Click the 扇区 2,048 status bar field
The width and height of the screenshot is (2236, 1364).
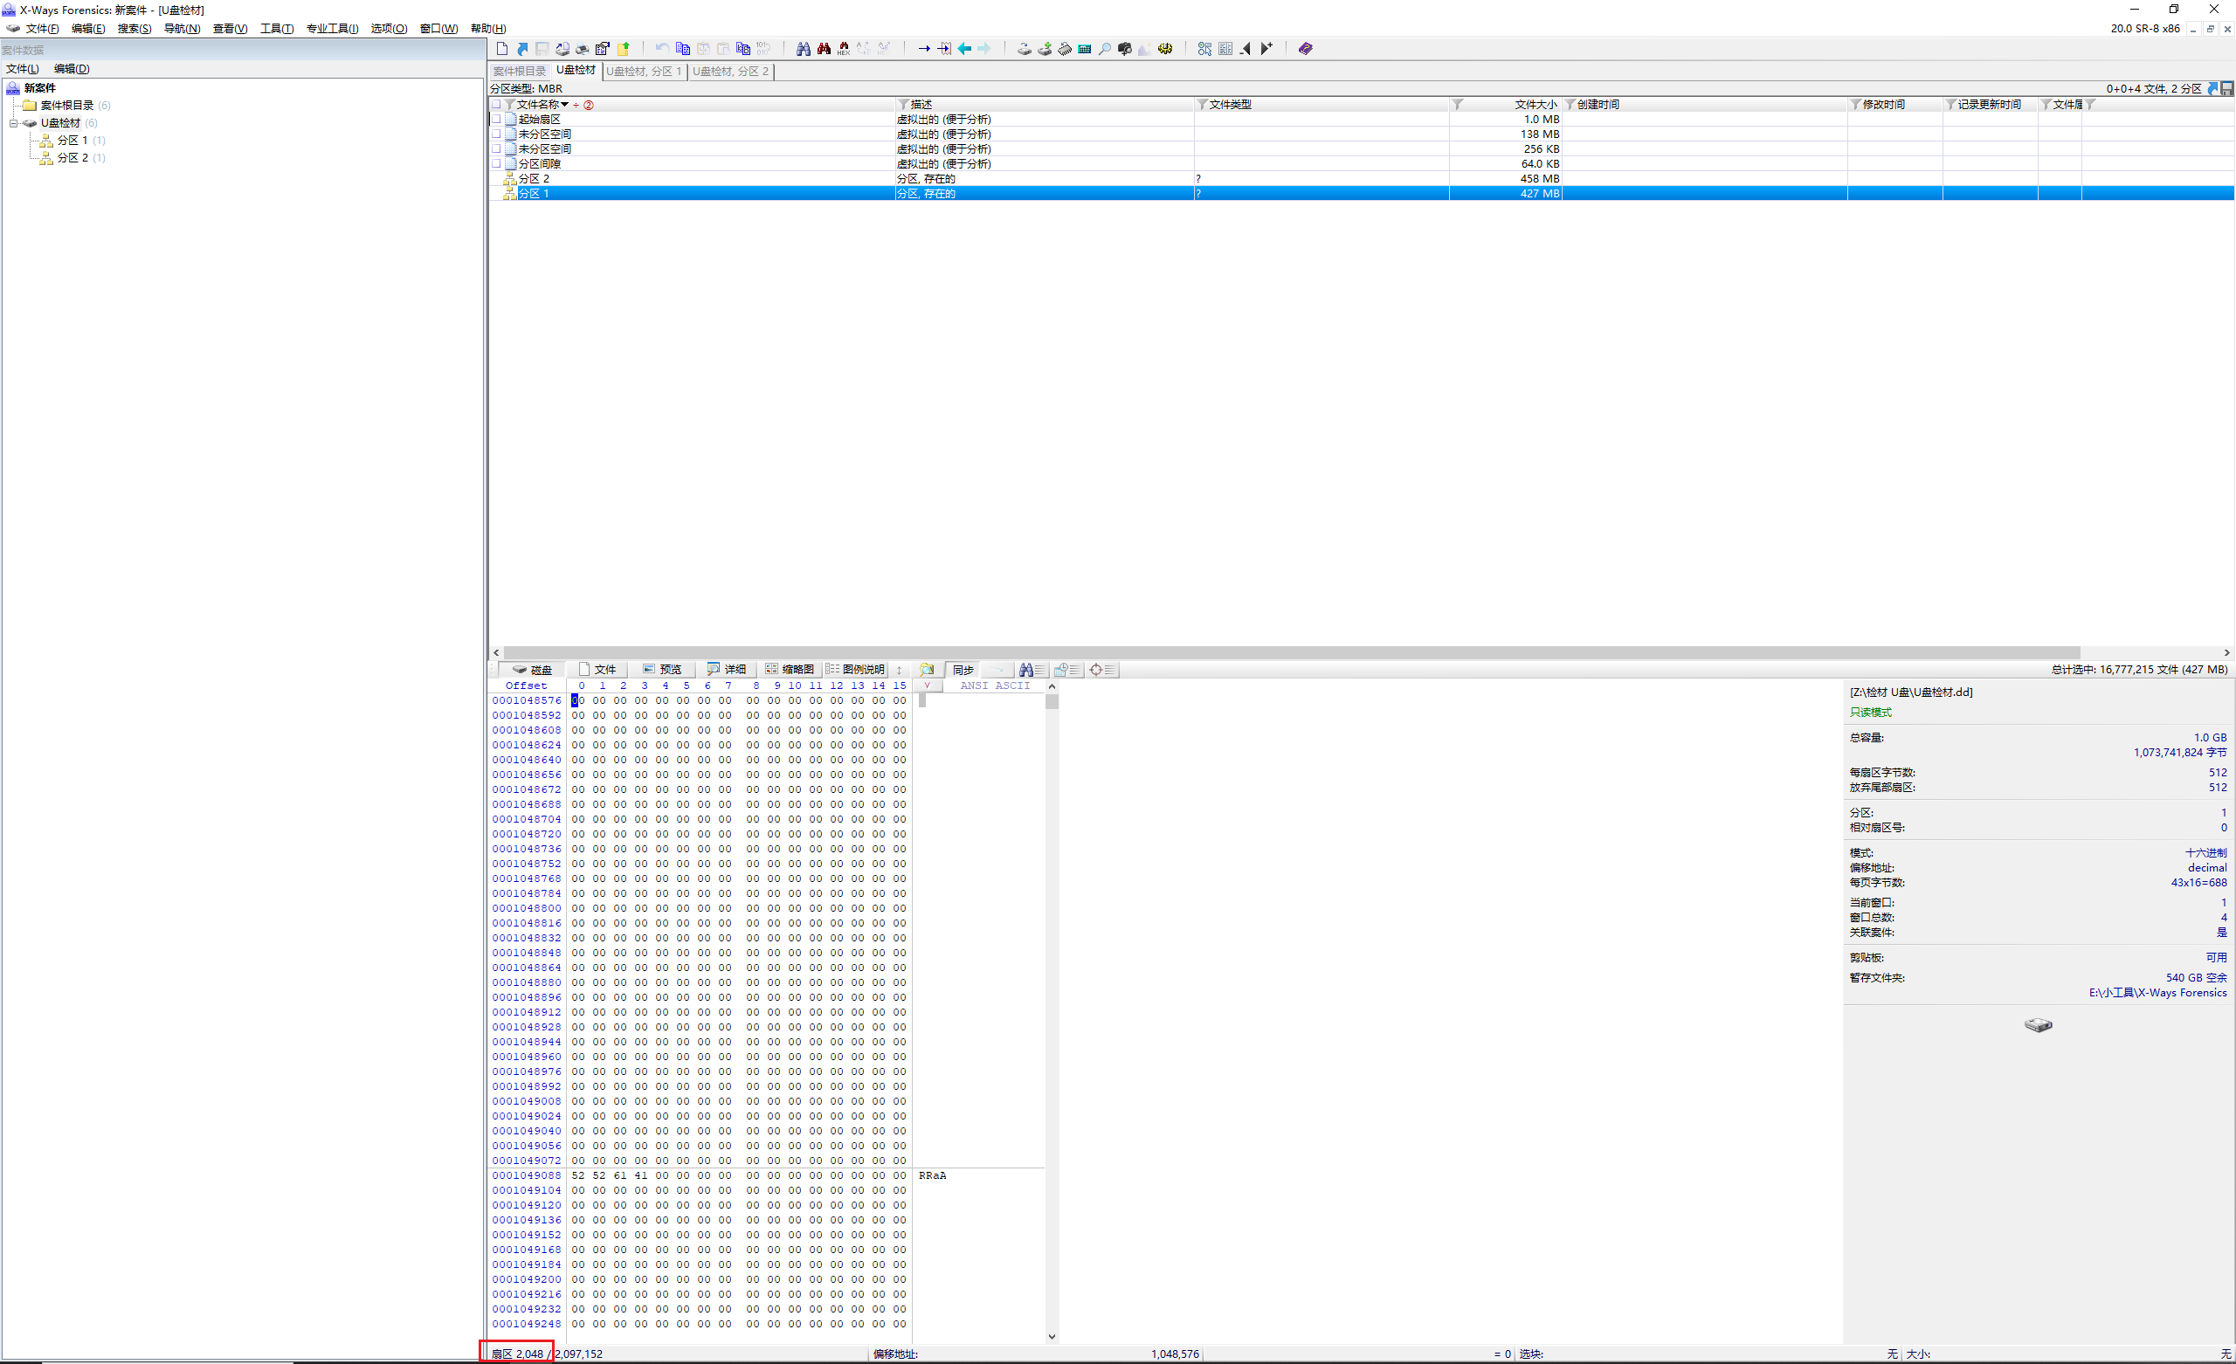(517, 1354)
